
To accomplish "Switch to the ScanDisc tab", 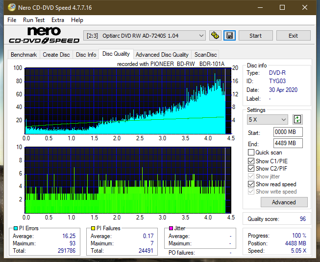I will [x=205, y=55].
